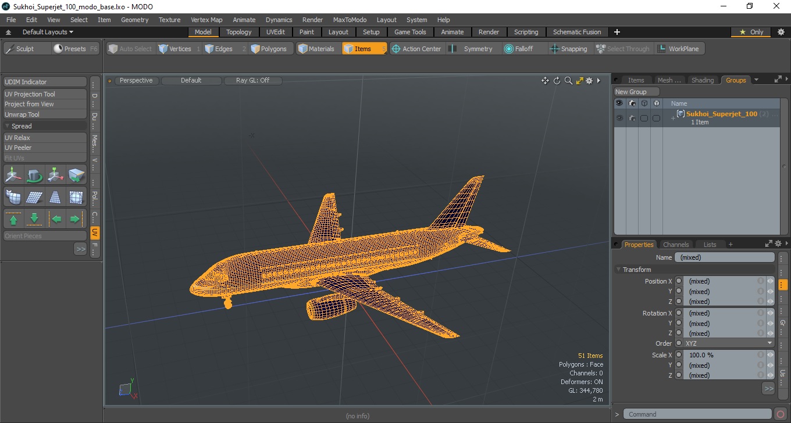Click the UV Peeler button
This screenshot has width=791, height=423.
click(45, 148)
